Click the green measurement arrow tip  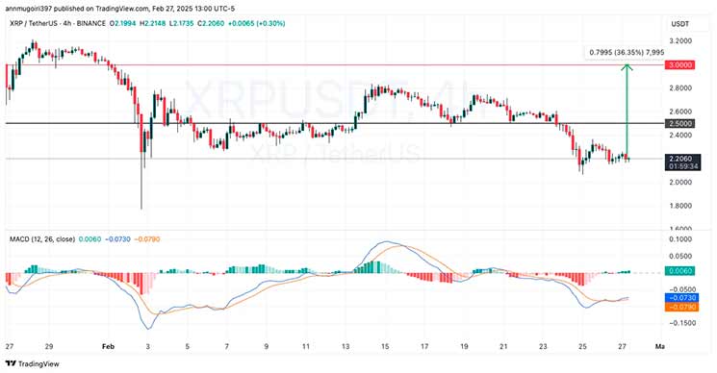[x=627, y=66]
